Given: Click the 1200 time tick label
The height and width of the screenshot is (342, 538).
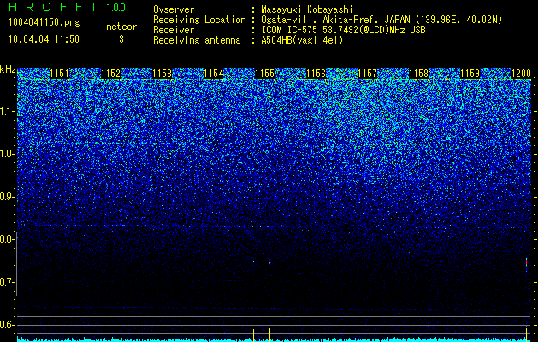Looking at the screenshot, I should click(x=521, y=74).
